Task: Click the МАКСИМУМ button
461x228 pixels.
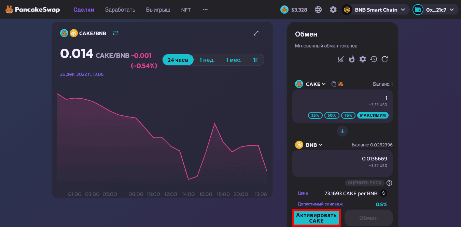Action: pos(373,115)
